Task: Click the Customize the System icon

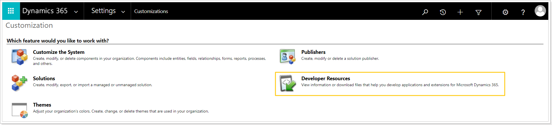Action: pos(20,57)
